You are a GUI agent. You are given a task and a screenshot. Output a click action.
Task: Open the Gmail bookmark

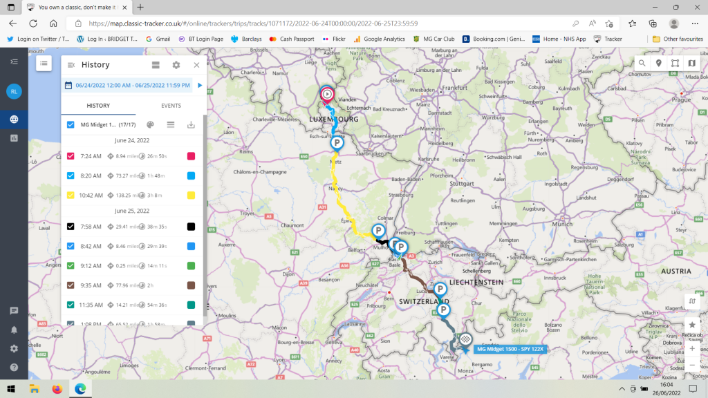[x=158, y=39]
